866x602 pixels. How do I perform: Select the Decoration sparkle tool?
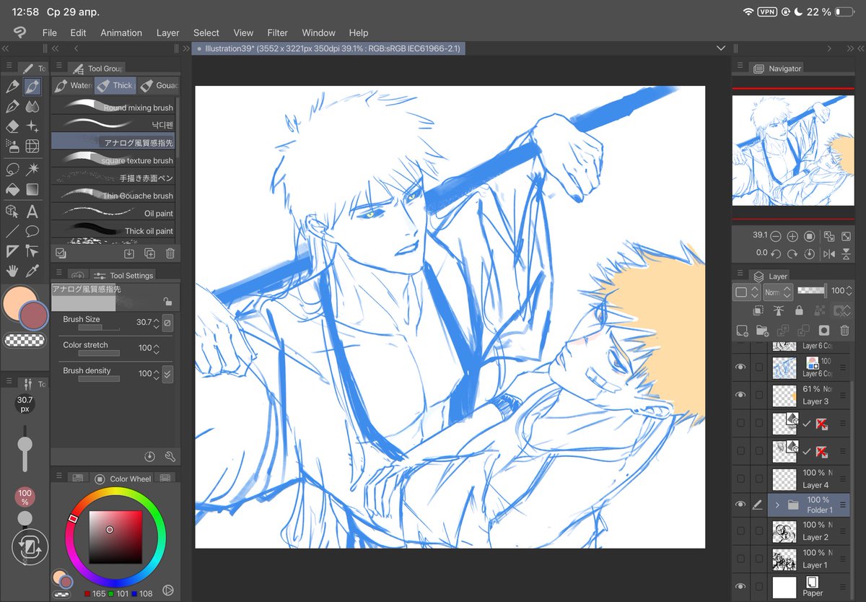(x=32, y=126)
